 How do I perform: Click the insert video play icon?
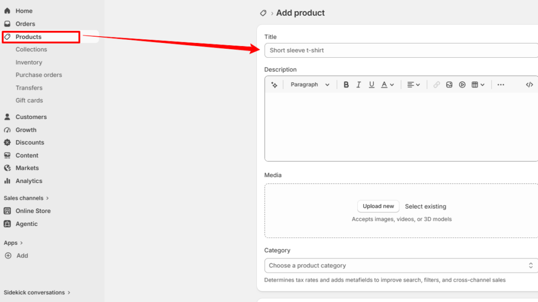click(462, 84)
